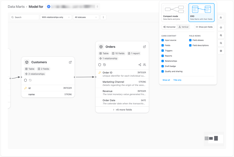234x157 pixels.
Task: Zoom in on the canvas
Action: (221, 35)
